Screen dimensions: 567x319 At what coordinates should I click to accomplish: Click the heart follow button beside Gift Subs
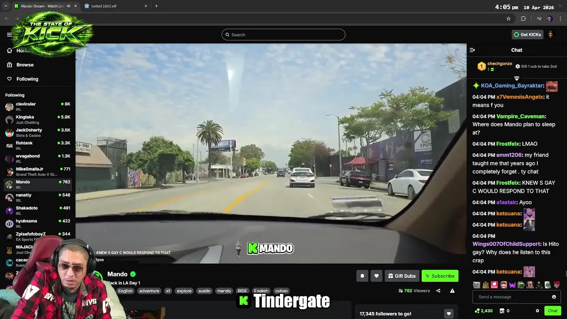376,276
